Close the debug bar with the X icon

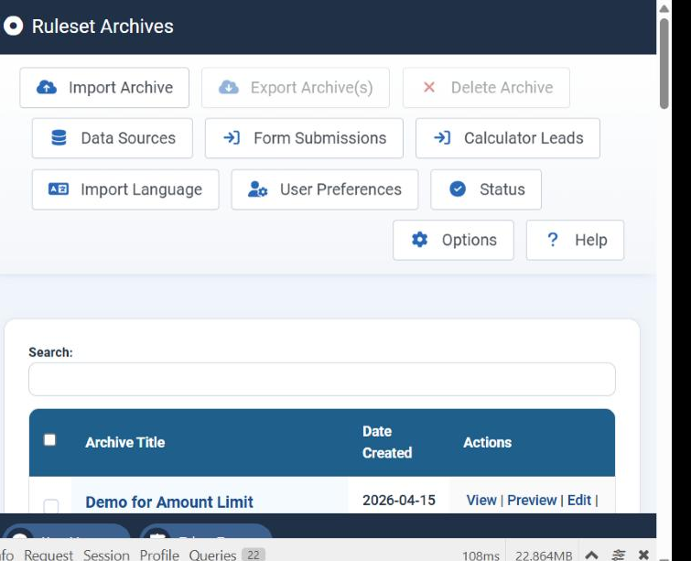[643, 555]
